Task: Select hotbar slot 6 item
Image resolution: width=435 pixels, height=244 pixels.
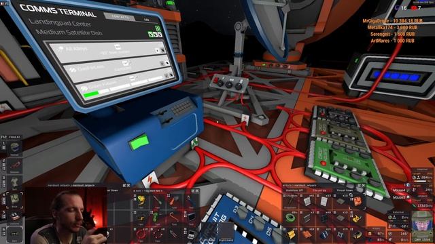Action: coord(14,234)
